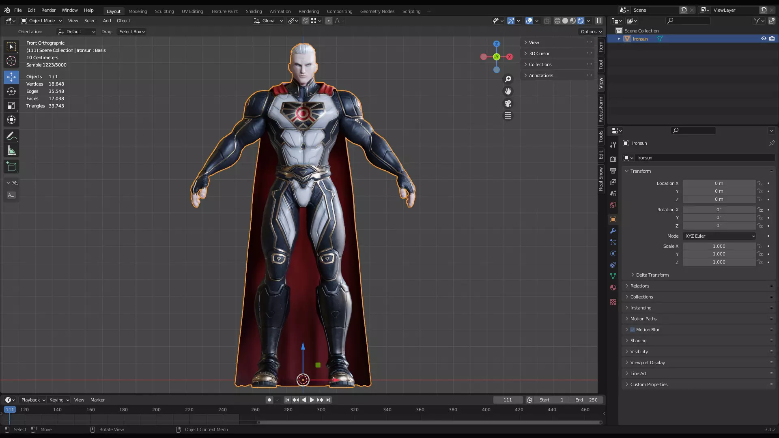The height and width of the screenshot is (438, 779).
Task: Click the properties panel search field
Action: [x=693, y=131]
